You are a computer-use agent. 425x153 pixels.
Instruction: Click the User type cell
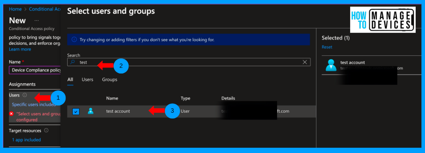185,111
